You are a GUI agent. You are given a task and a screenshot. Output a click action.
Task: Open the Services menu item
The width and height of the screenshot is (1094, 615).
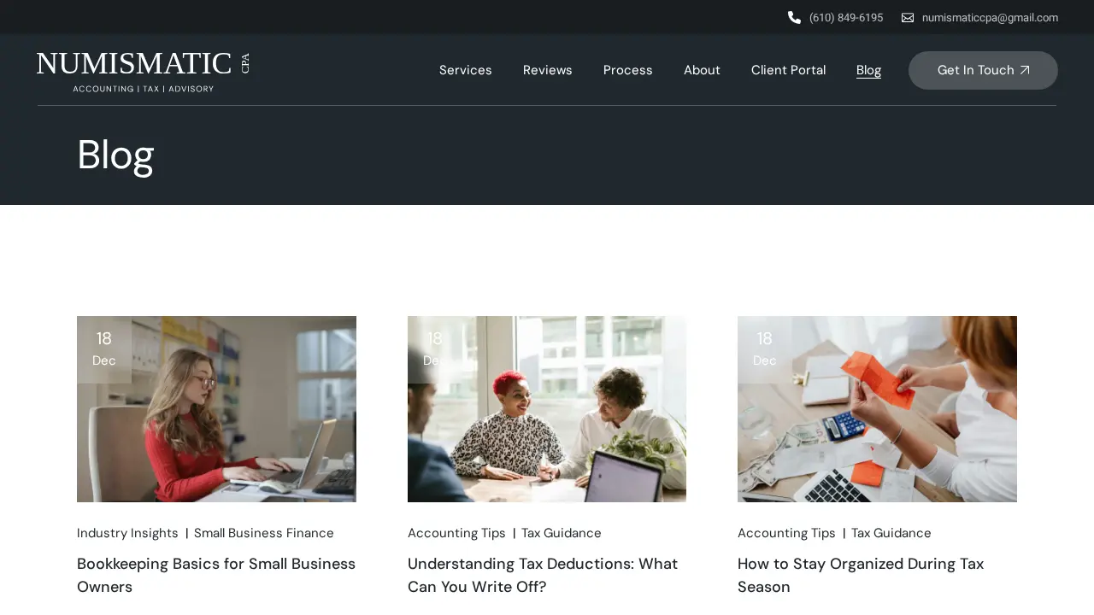click(x=466, y=70)
